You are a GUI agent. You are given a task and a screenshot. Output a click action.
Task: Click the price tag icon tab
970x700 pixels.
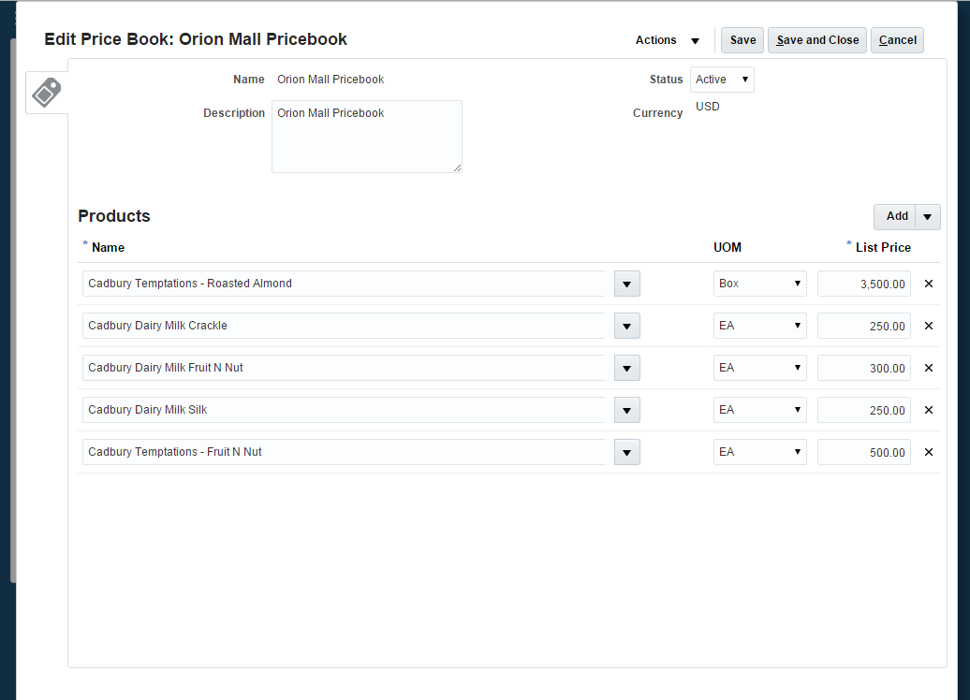[x=47, y=93]
